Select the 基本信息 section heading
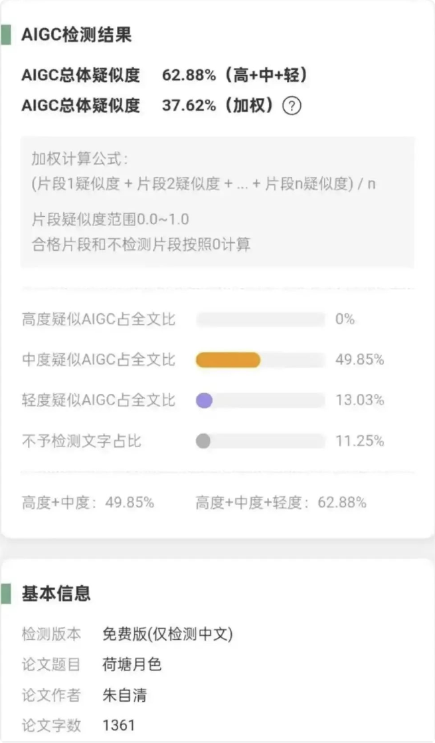This screenshot has width=435, height=743. point(56,593)
